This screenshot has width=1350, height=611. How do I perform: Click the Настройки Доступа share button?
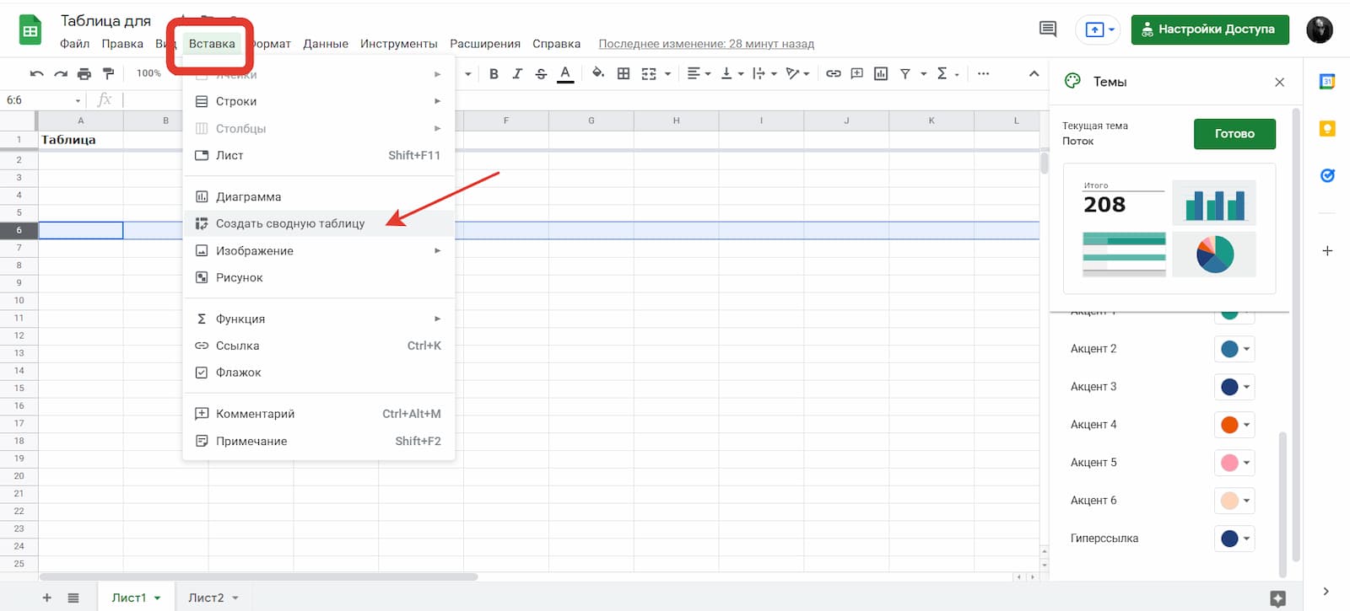coord(1209,29)
